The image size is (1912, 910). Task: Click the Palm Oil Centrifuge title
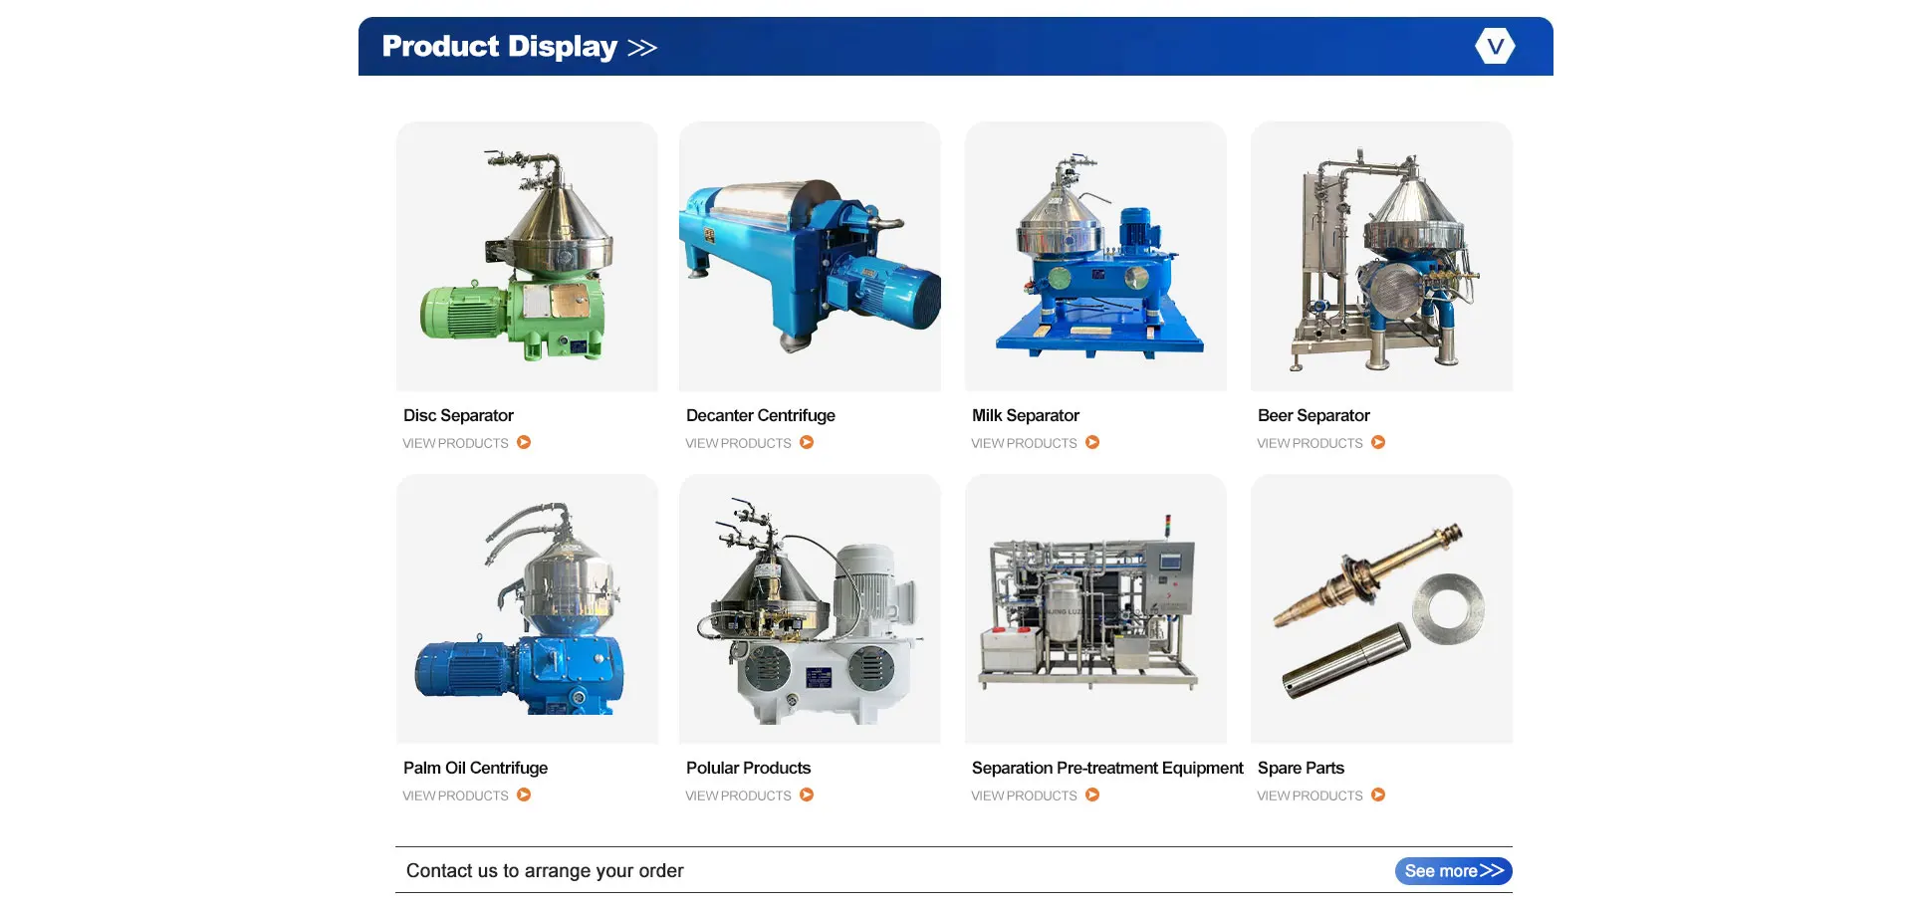coord(475,768)
